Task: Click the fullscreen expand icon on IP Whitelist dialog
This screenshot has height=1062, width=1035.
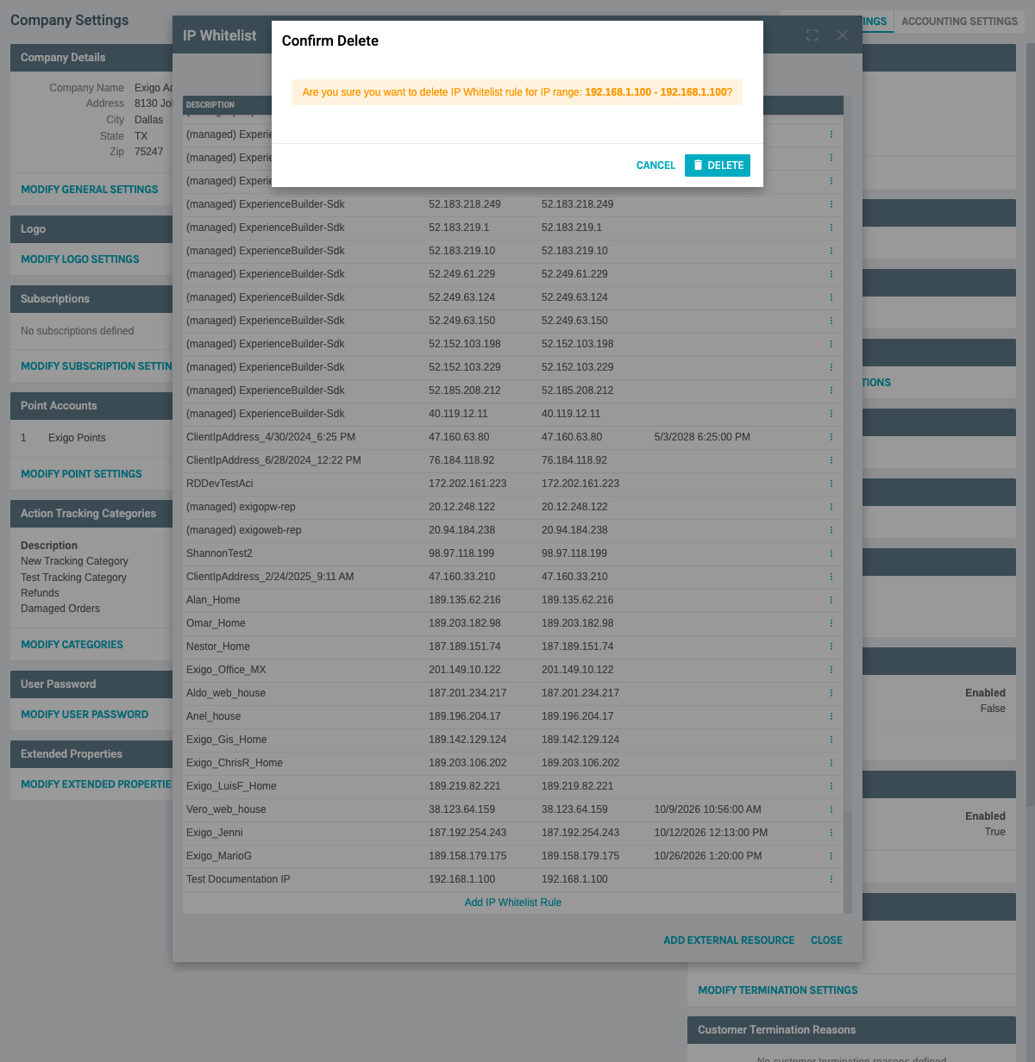Action: click(x=812, y=35)
